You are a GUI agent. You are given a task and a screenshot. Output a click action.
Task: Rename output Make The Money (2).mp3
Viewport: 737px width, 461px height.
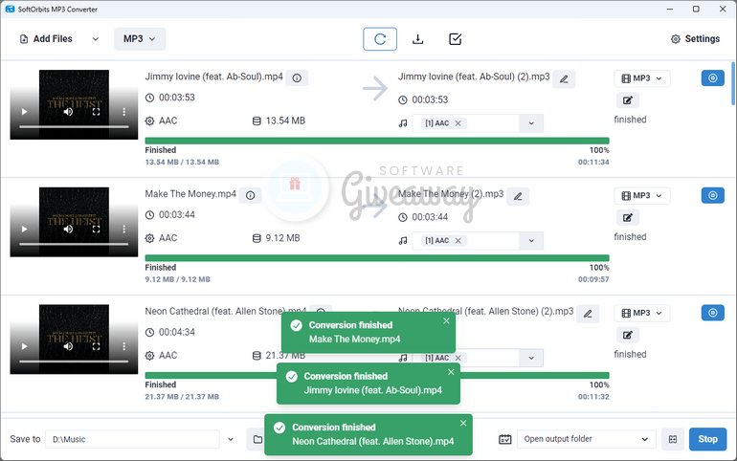tap(518, 196)
